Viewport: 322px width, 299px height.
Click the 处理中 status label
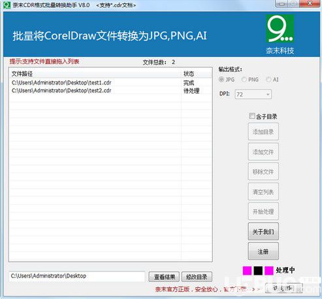(x=285, y=270)
